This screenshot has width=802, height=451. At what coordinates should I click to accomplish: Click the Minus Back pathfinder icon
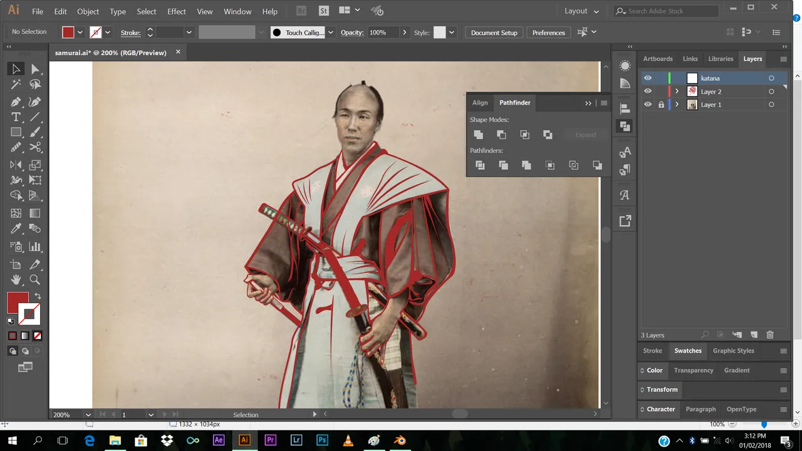click(x=597, y=165)
